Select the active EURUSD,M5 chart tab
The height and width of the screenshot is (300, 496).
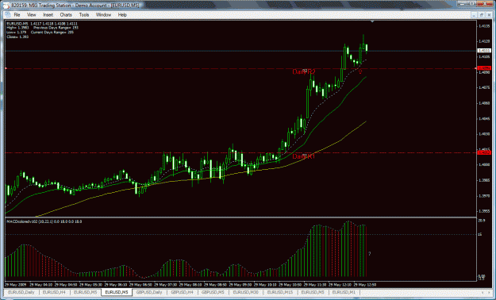(117, 292)
